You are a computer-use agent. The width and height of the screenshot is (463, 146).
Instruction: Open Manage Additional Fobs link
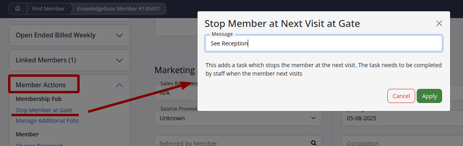tap(47, 121)
